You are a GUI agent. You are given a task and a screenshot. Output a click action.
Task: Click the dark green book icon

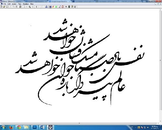tap(69, 7)
